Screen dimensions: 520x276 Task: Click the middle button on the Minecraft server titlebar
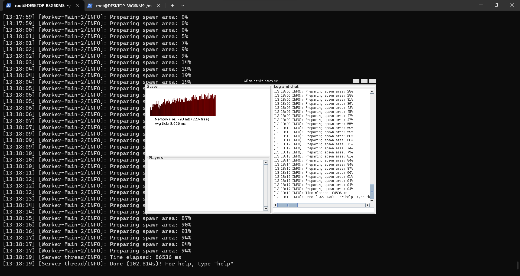tap(364, 81)
